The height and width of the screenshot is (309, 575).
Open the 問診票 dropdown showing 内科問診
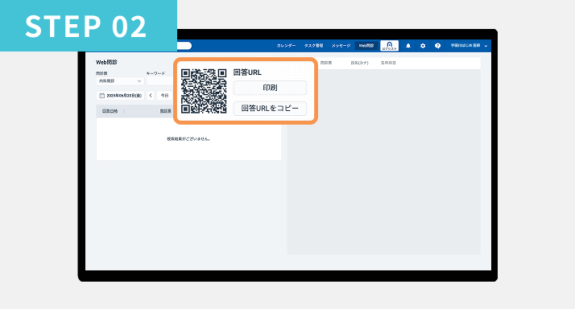tap(120, 81)
